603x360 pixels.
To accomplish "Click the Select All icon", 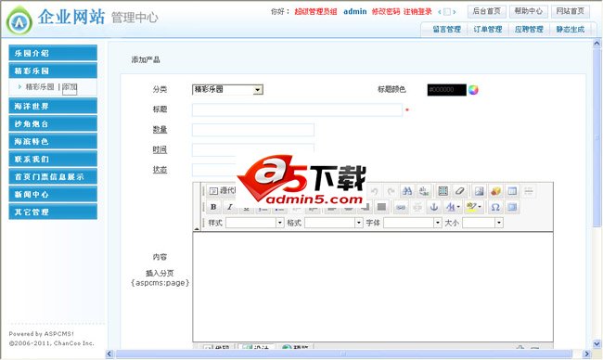I will click(x=443, y=191).
